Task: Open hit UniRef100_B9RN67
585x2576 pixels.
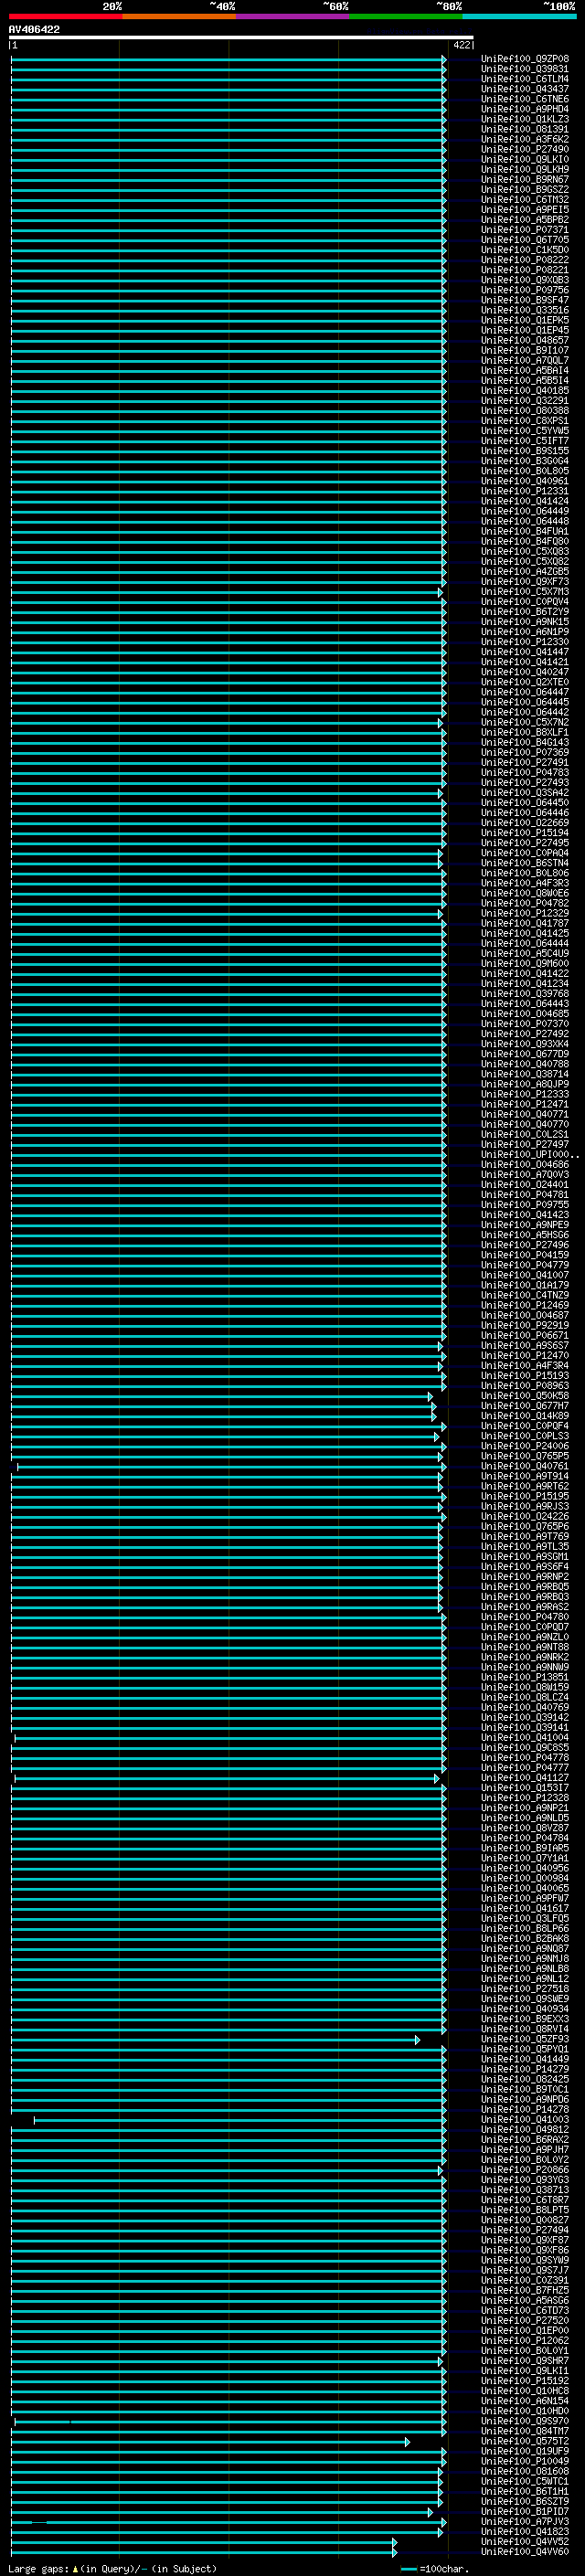Action: tap(524, 179)
